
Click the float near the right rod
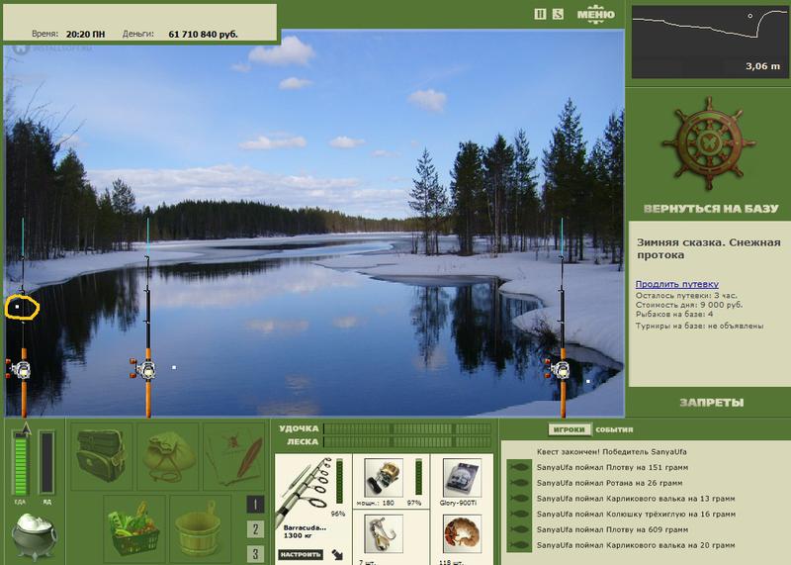[x=587, y=382]
